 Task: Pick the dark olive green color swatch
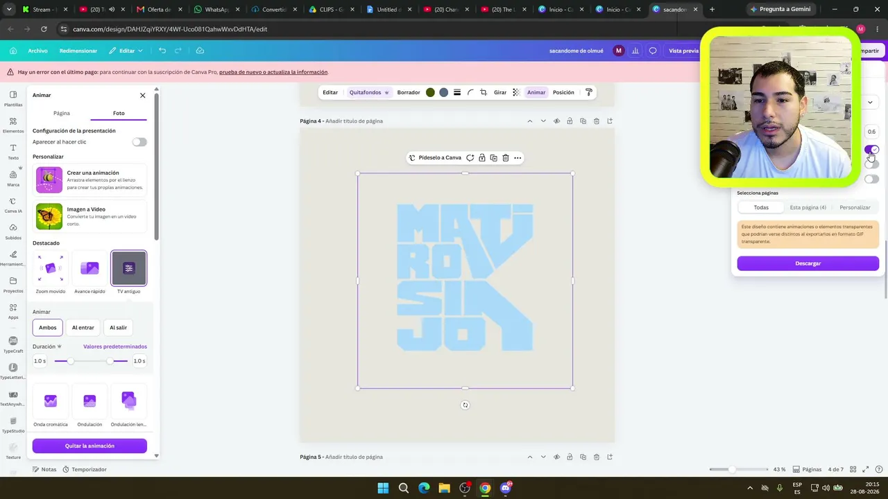click(430, 92)
